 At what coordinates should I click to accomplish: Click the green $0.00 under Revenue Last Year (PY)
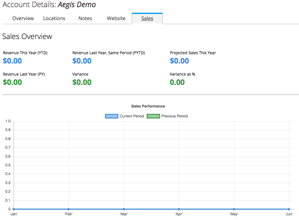(x=12, y=82)
